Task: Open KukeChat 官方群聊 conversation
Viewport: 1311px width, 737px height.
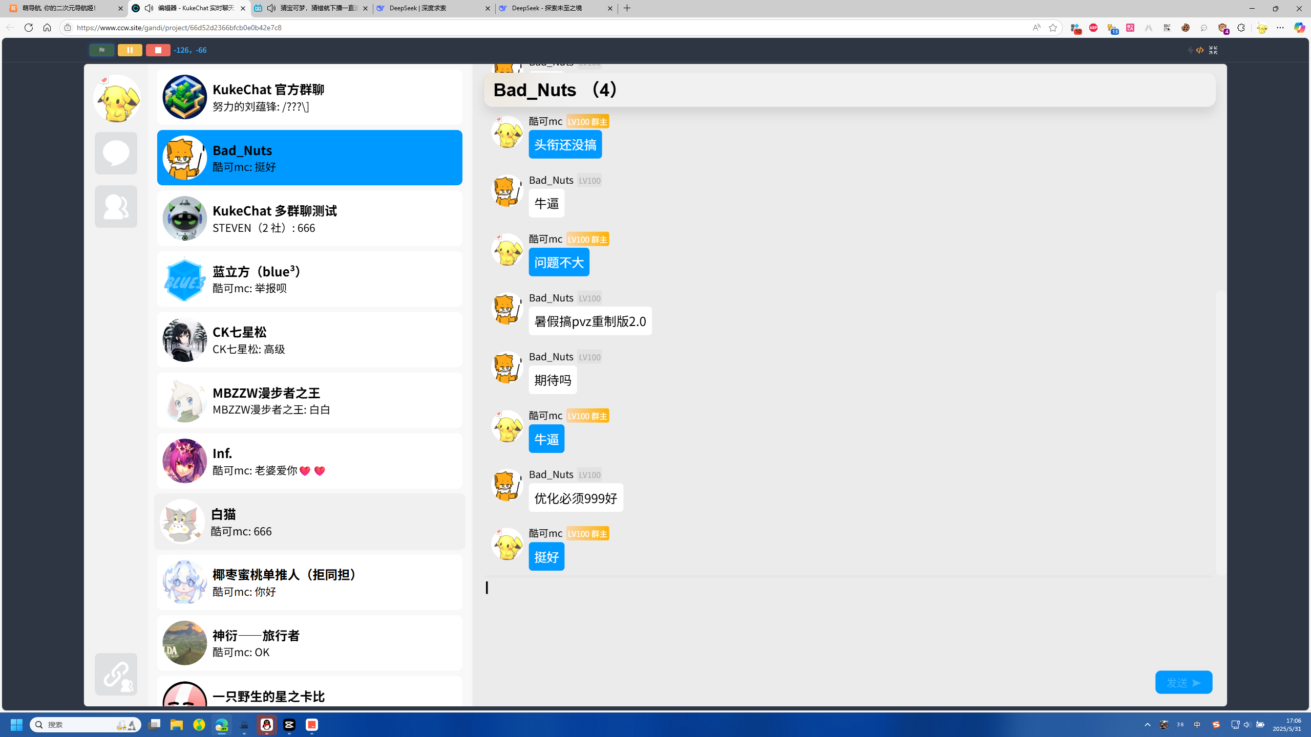Action: pos(309,97)
